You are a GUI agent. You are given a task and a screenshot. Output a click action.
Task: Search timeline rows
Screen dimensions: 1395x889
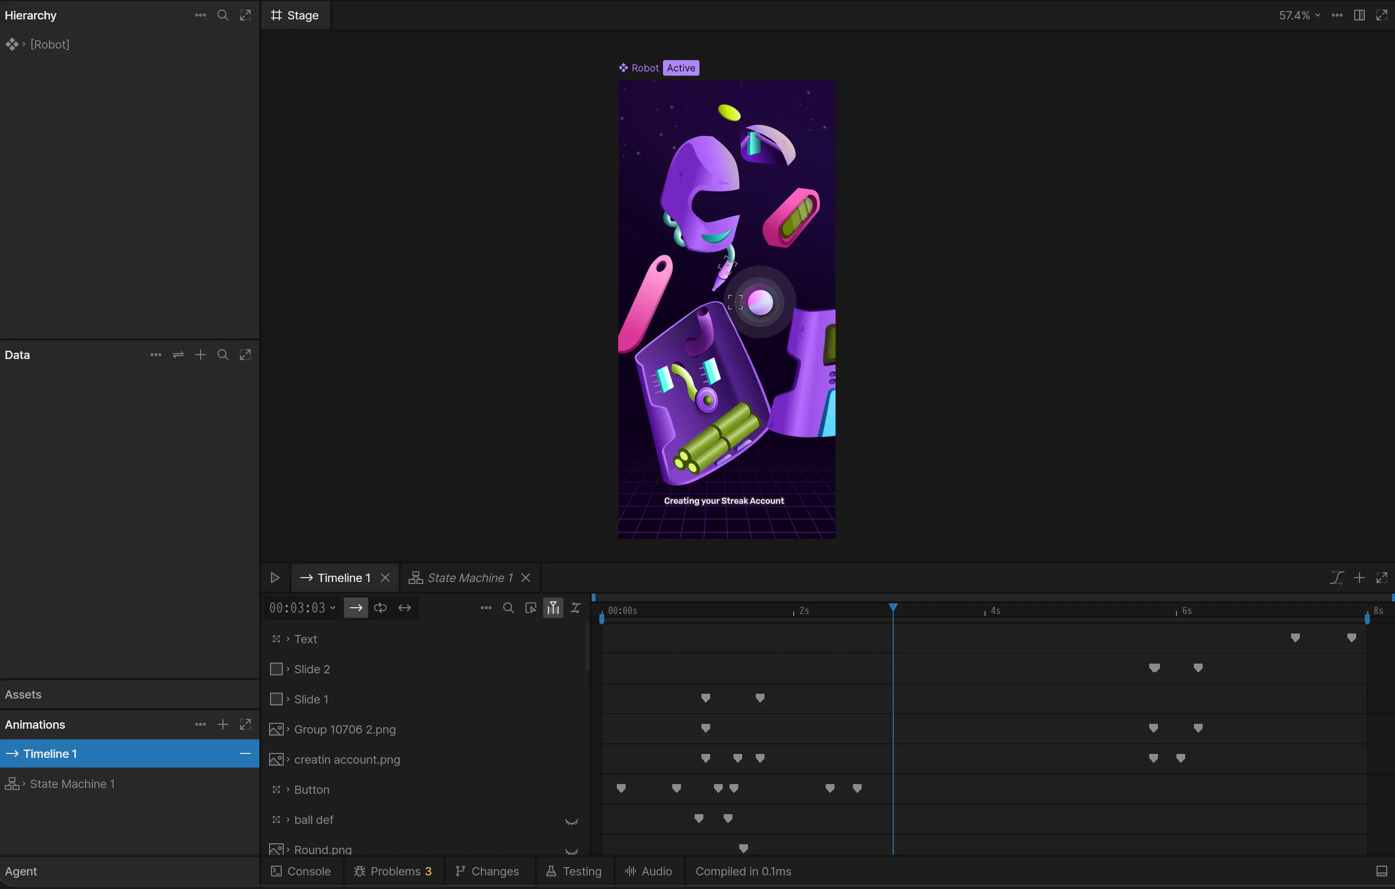(508, 608)
